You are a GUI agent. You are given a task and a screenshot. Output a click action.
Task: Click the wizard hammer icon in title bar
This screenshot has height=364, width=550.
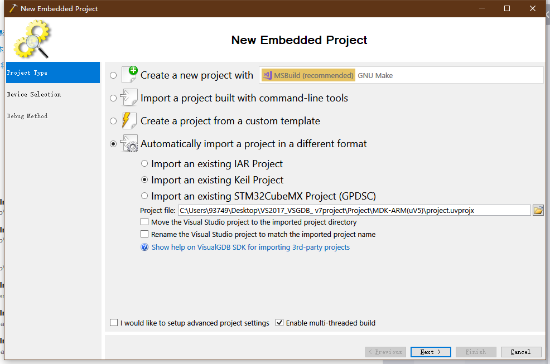point(13,8)
